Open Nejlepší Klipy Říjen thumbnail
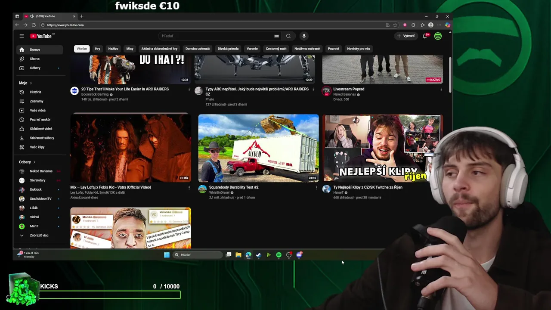This screenshot has width=551, height=310. click(382, 148)
